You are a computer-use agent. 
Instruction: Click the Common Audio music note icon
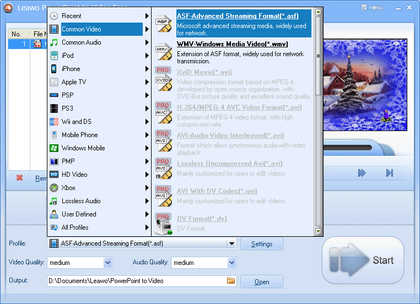54,42
